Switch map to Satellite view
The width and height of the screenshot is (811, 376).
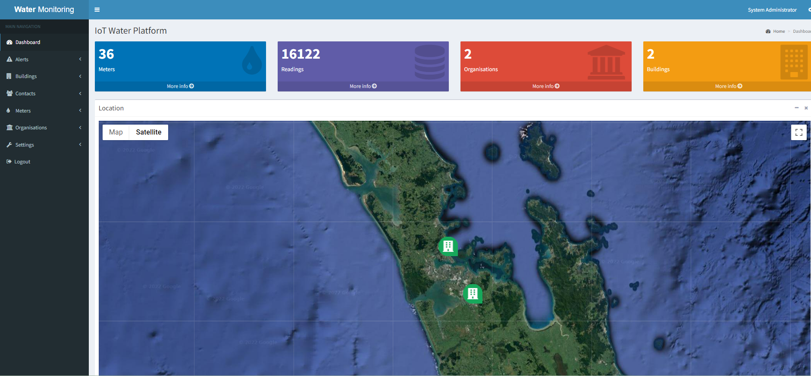tap(148, 132)
